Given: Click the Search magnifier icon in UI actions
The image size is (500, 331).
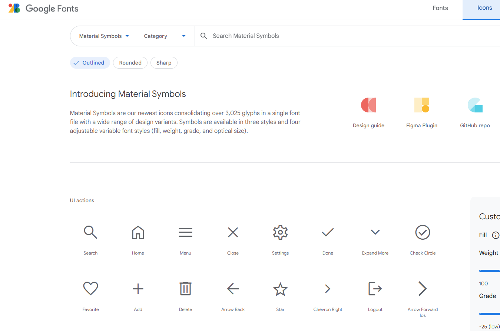Looking at the screenshot, I should point(90,232).
